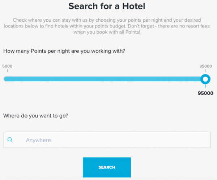Click the tick mark beneath the 5000 label
Image resolution: width=217 pixels, height=180 pixels.
(x=7, y=71)
